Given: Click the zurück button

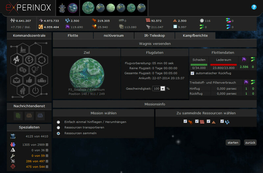Looking at the screenshot, I should [x=250, y=143].
